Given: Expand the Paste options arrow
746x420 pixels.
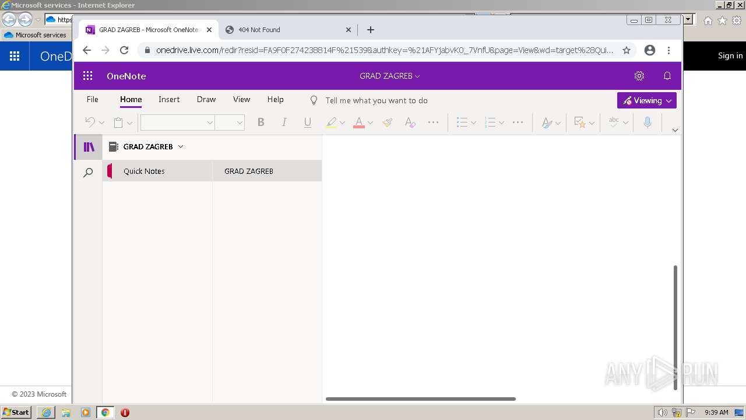Looking at the screenshot, I should coord(129,123).
